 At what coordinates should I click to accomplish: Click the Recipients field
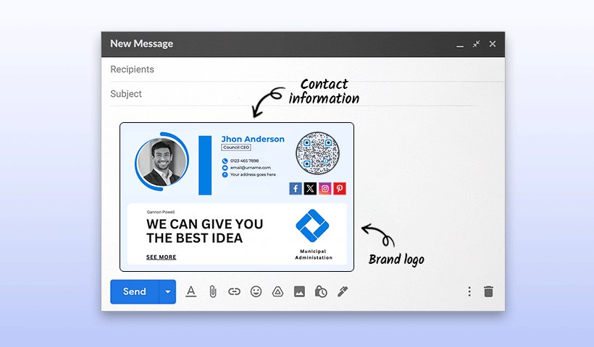pos(290,69)
